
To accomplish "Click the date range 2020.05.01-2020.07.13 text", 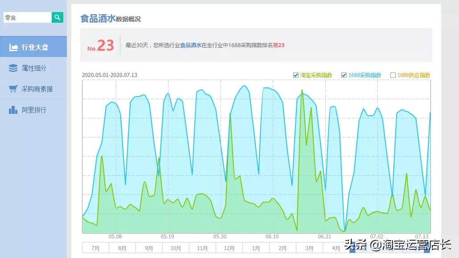I will [110, 75].
